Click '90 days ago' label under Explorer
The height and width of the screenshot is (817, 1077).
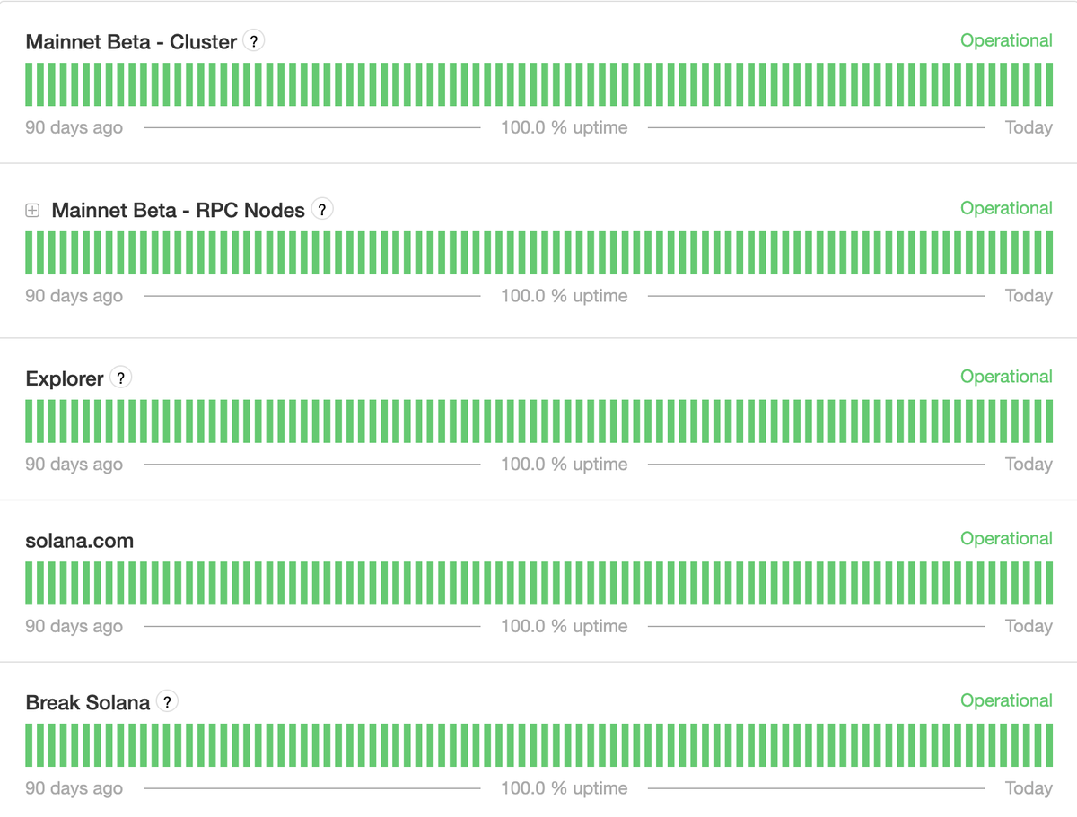coord(74,464)
